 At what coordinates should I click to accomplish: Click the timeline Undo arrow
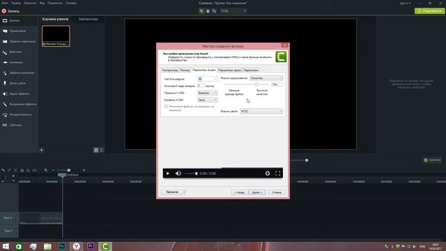(3, 170)
